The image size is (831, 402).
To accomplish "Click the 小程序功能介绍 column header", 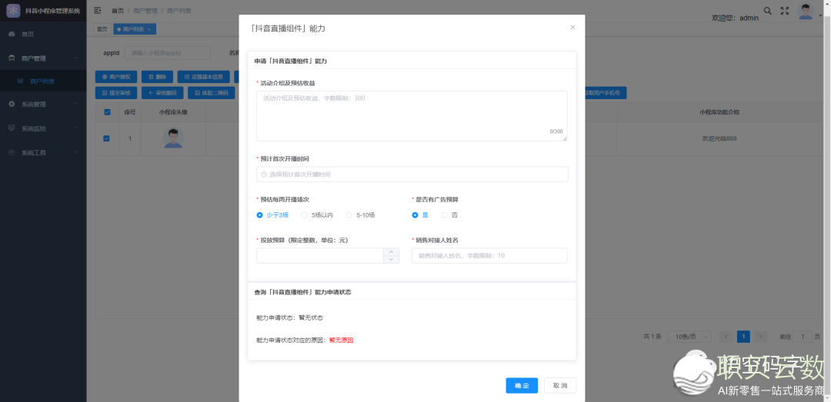I will pyautogui.click(x=719, y=111).
